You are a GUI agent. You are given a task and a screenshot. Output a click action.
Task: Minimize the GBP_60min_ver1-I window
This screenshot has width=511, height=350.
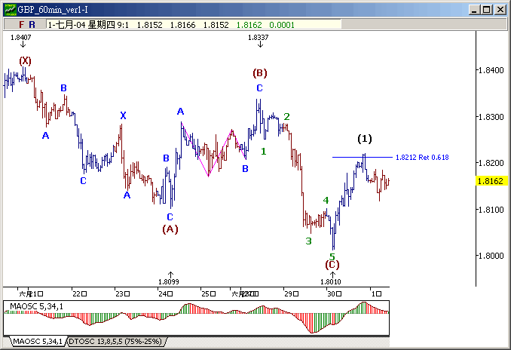tap(475, 10)
